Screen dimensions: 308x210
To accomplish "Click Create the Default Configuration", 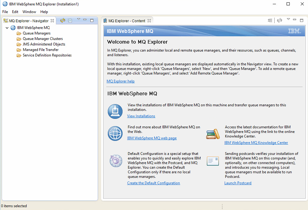I will click(154, 183).
